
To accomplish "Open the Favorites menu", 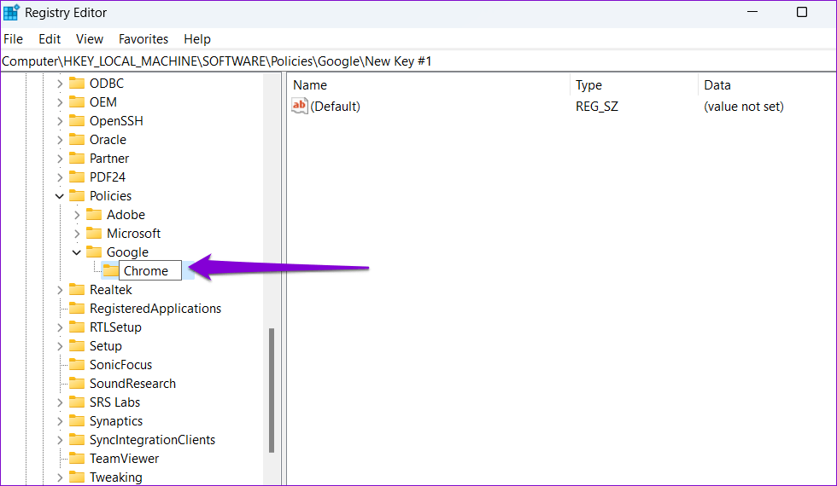I will pyautogui.click(x=143, y=39).
